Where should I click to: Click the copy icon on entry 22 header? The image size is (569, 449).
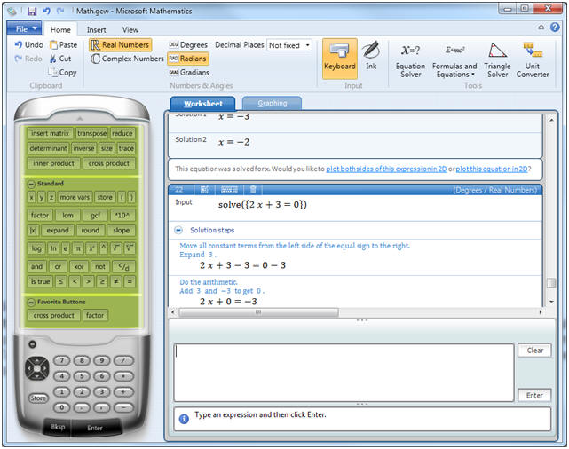tap(204, 189)
